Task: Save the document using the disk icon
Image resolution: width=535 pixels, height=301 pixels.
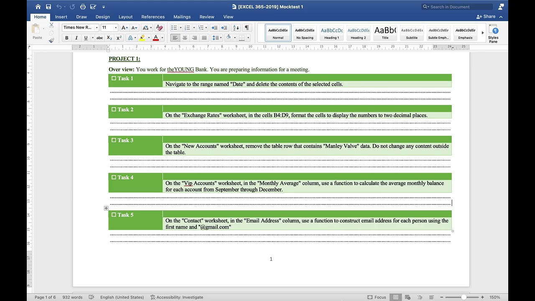Action: pyautogui.click(x=48, y=7)
